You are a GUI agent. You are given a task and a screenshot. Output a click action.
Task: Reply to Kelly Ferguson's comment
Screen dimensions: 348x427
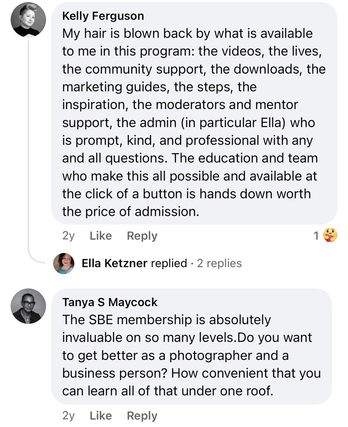pyautogui.click(x=142, y=236)
